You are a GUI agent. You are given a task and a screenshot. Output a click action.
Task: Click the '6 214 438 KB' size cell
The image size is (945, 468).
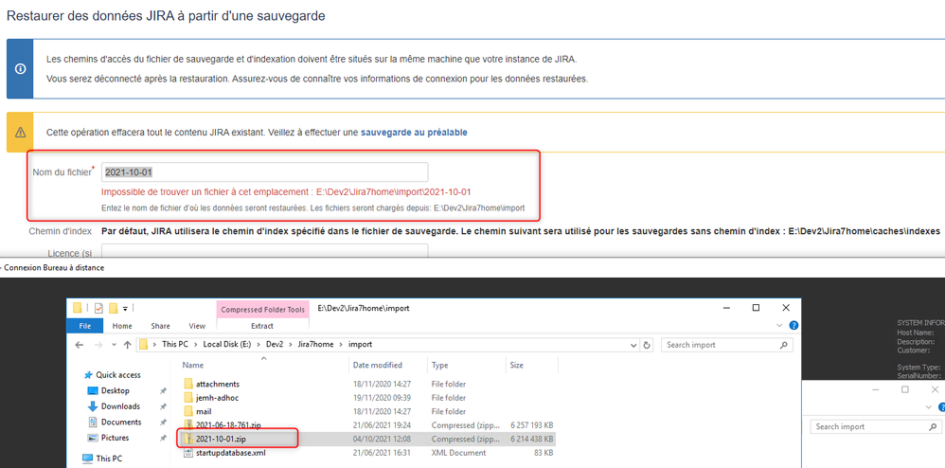(x=531, y=439)
